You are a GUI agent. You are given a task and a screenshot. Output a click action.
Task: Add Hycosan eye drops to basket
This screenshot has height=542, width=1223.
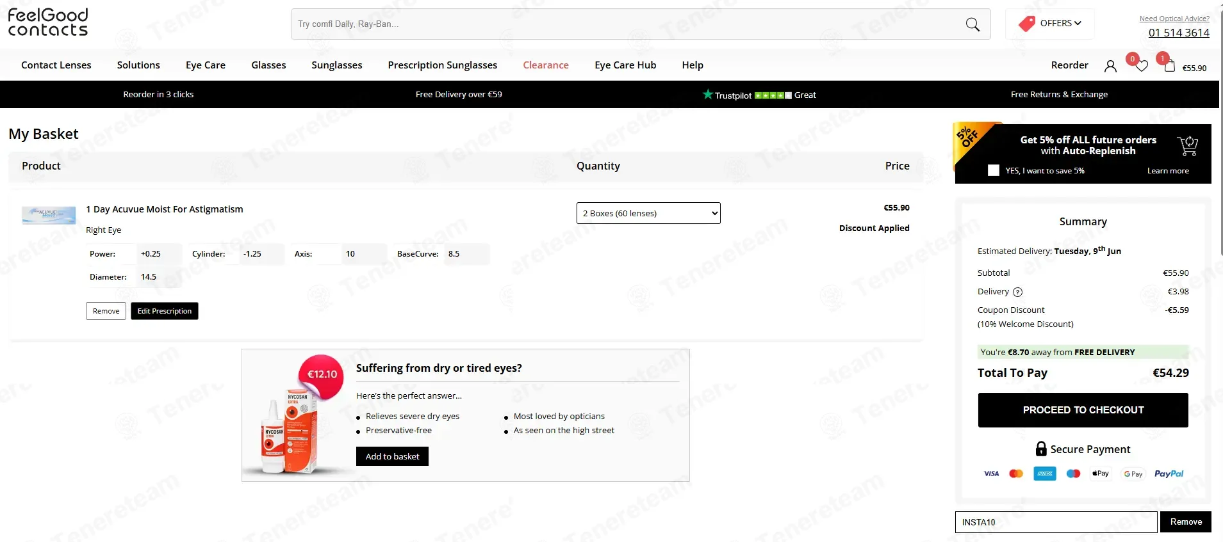392,456
